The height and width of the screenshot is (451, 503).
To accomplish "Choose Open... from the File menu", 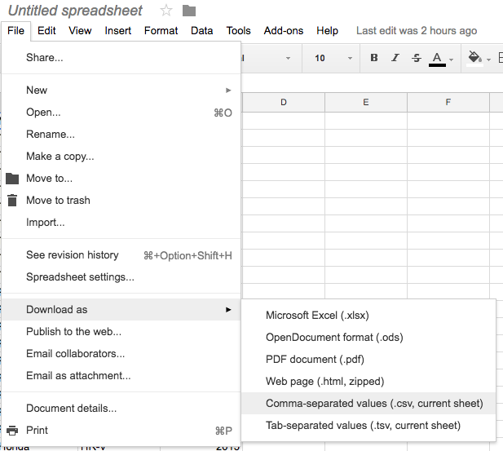I will [121, 113].
